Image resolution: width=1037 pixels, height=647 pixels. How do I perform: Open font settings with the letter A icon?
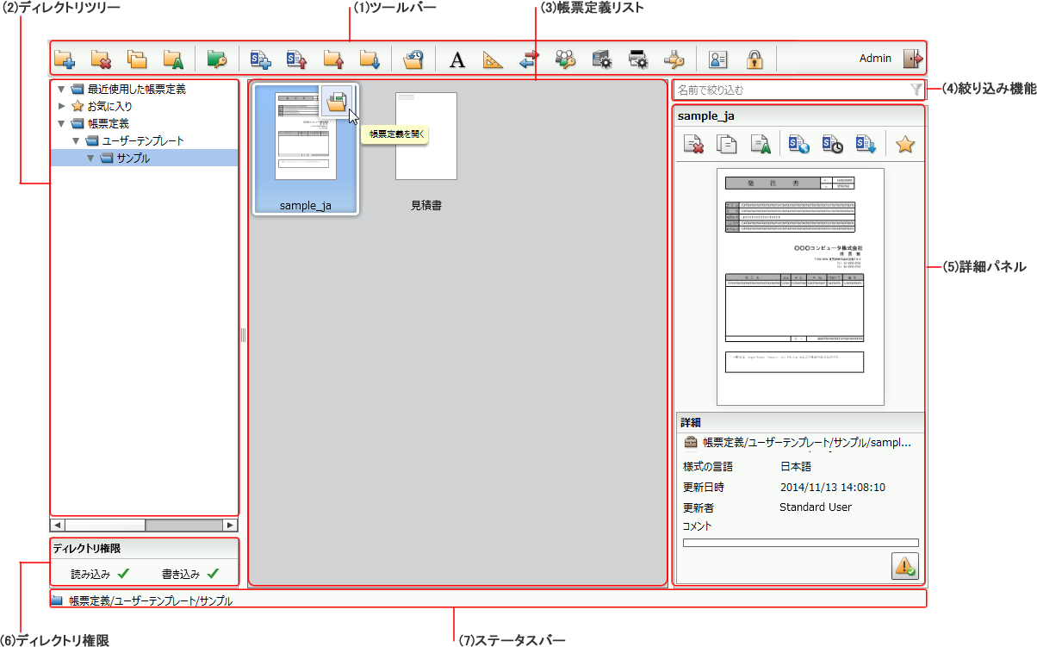tap(457, 59)
